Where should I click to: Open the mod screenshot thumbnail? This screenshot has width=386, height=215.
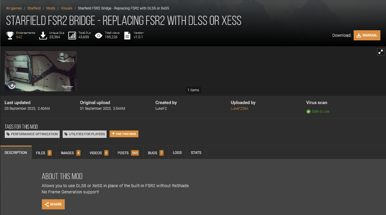41,71
